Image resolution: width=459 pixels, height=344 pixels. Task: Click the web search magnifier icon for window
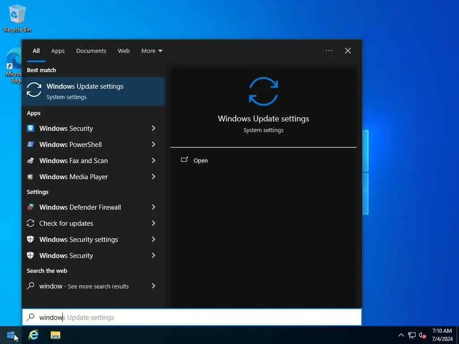[x=30, y=286]
